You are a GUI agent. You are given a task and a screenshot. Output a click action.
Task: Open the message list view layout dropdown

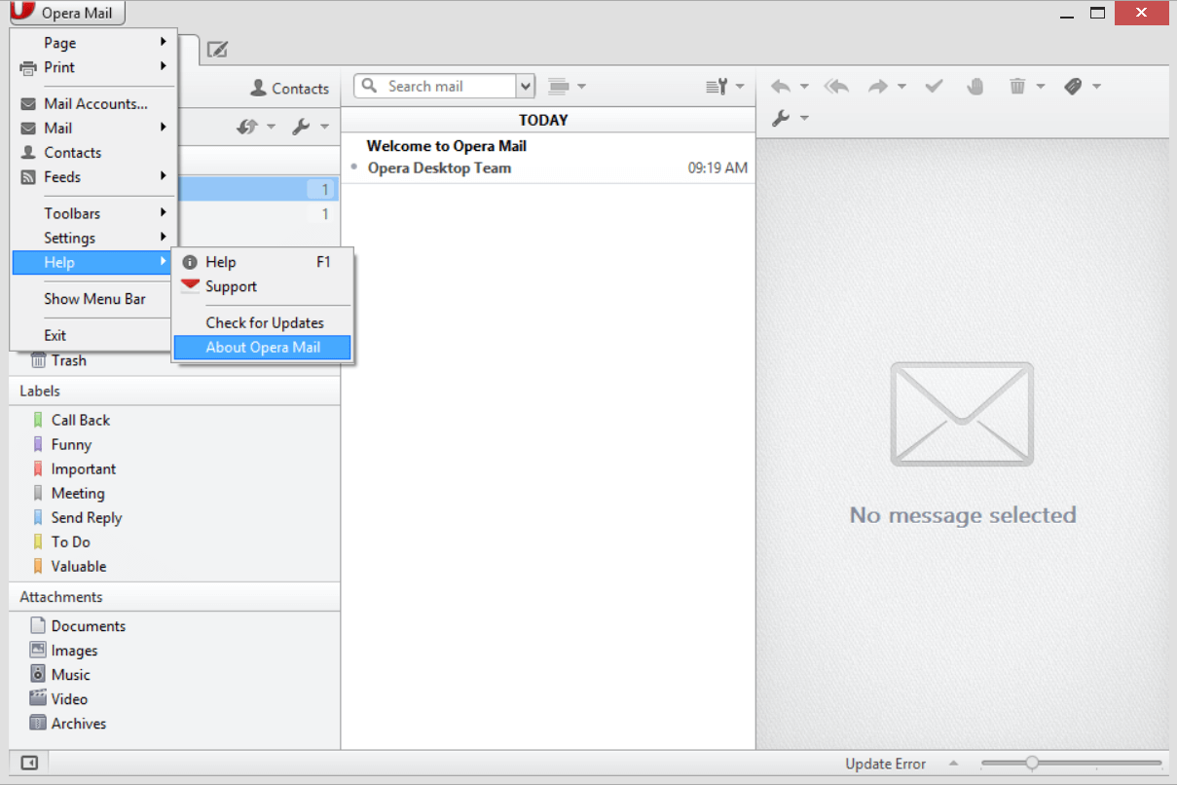coord(568,86)
